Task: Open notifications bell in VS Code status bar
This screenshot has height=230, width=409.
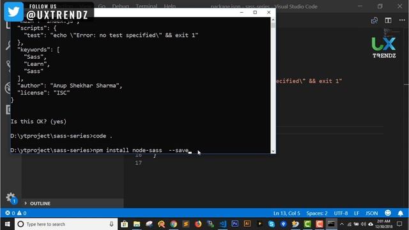Action: tap(401, 213)
